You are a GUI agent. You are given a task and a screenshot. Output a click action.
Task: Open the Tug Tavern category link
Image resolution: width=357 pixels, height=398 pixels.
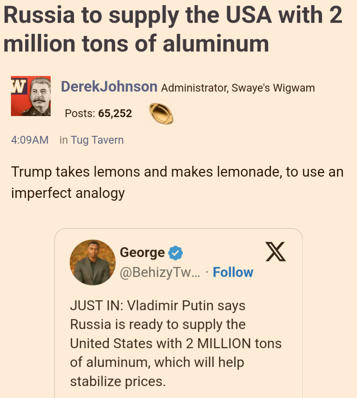coord(97,140)
